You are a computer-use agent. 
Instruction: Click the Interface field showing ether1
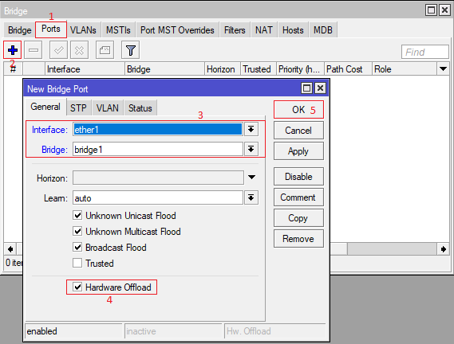click(x=158, y=129)
